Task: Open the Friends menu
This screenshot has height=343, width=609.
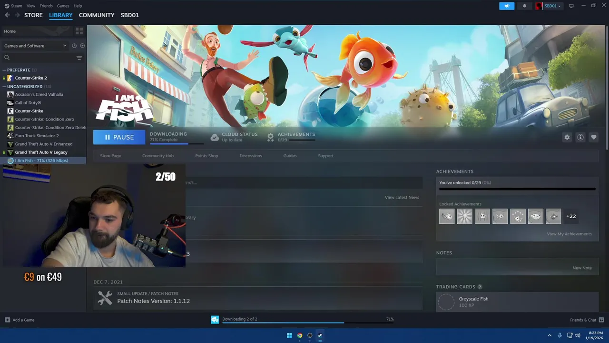Action: pos(46,6)
